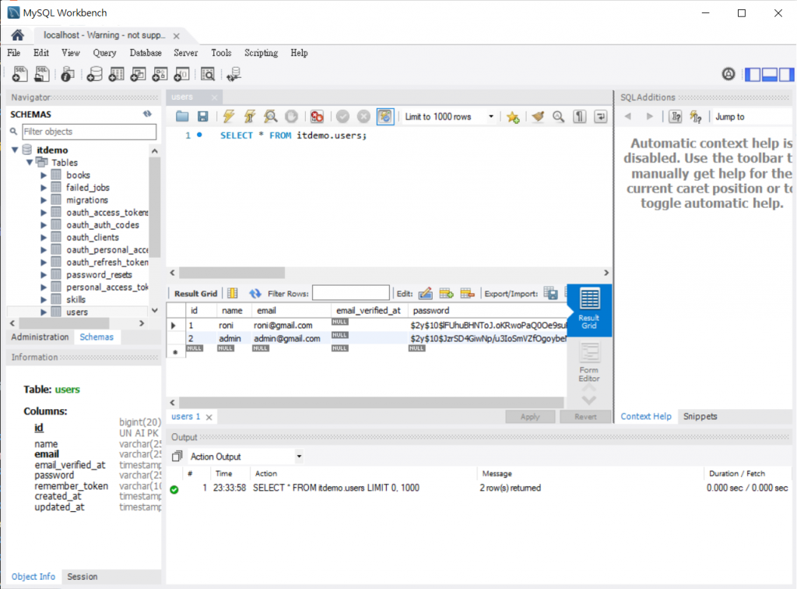The image size is (797, 589).
Task: Edit current row pencil icon
Action: (426, 293)
